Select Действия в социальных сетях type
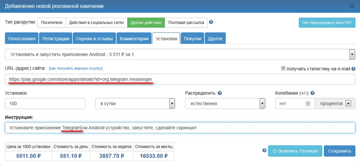 pyautogui.click(x=96, y=22)
